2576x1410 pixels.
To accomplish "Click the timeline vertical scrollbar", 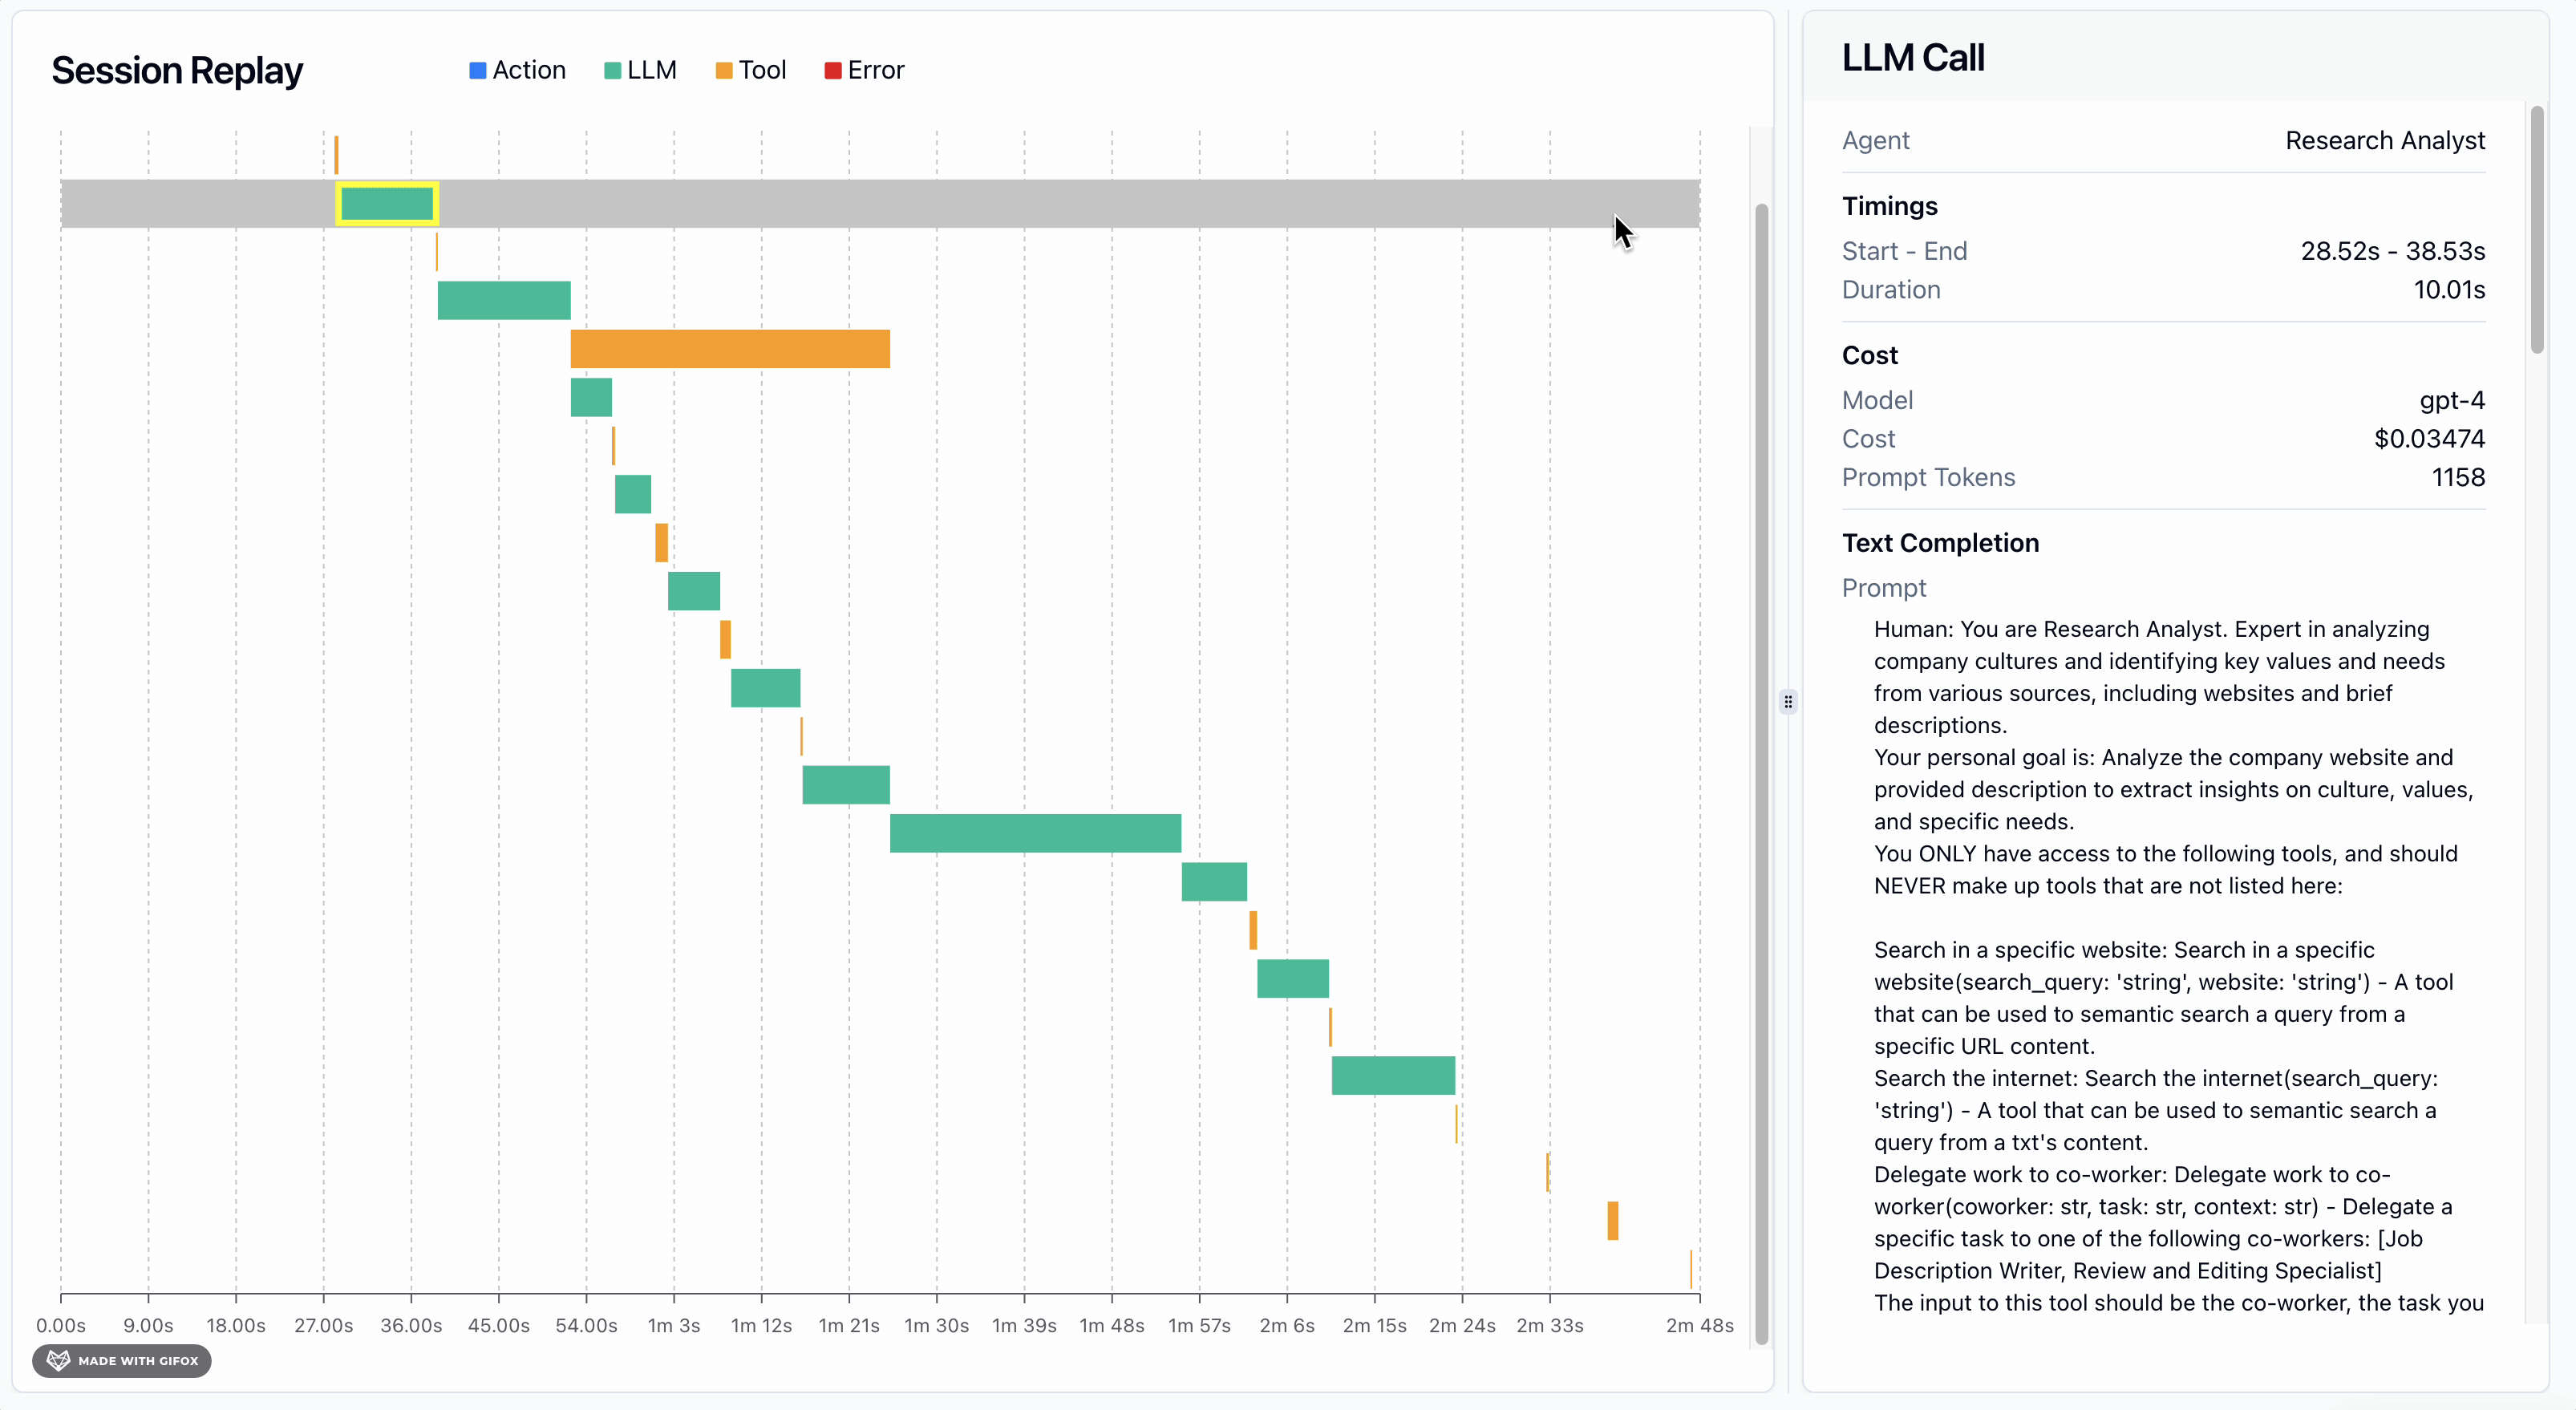I will (x=1761, y=775).
